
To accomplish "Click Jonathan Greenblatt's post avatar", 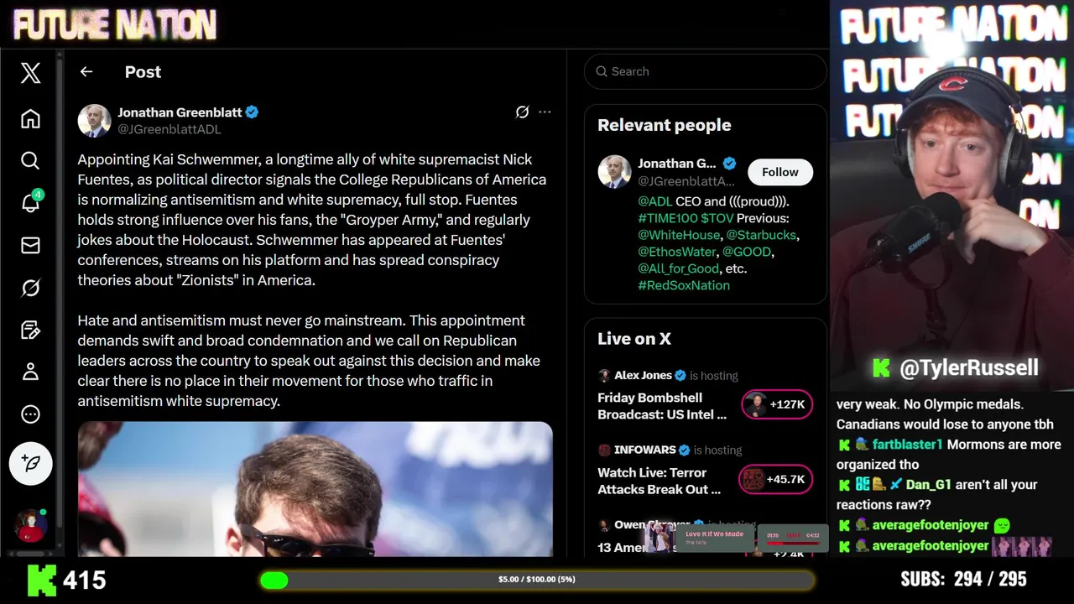I will [95, 121].
